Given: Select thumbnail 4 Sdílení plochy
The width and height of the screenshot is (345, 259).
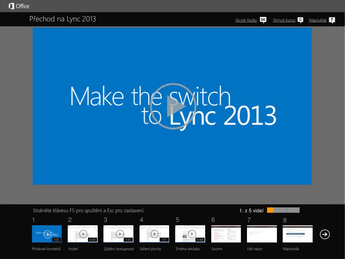Looking at the screenshot, I should [x=154, y=234].
